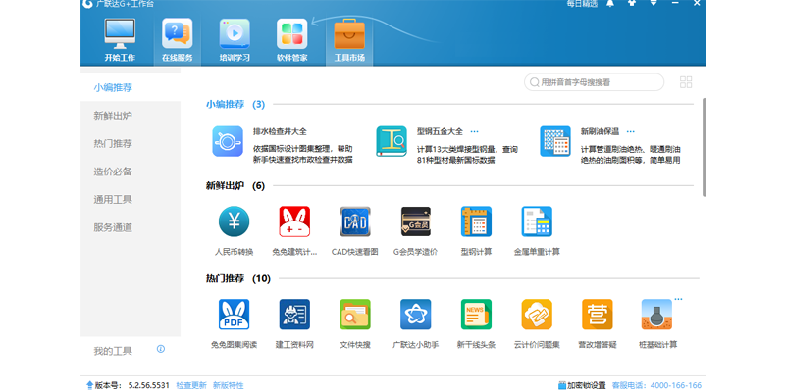Image resolution: width=785 pixels, height=392 pixels.
Task: Open the 营改增答疑 icon
Action: [598, 315]
